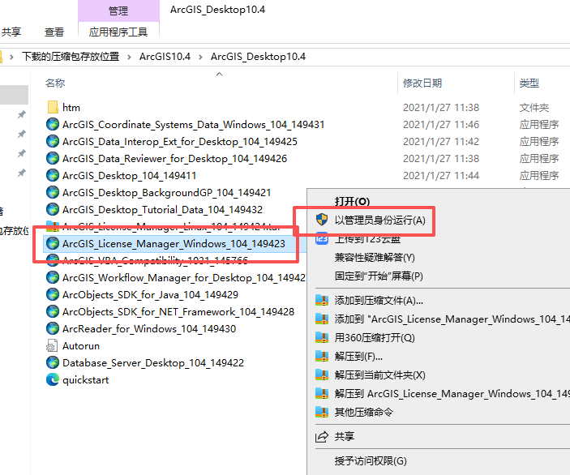This screenshot has height=475, width=570.
Task: Sort by the 类型 column header
Action: tap(529, 83)
